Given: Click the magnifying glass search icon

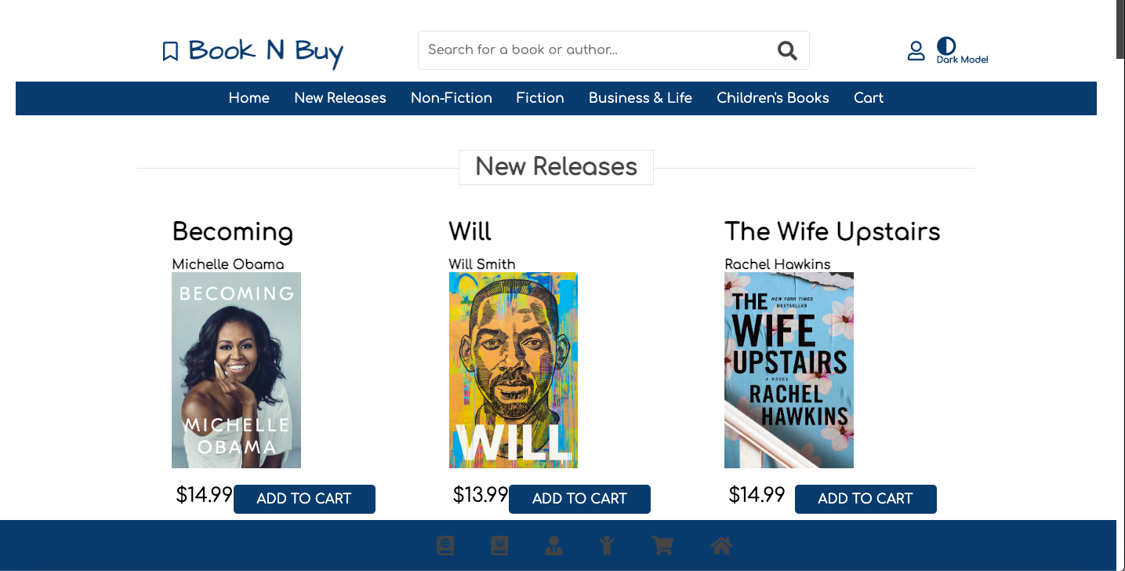Looking at the screenshot, I should point(787,51).
